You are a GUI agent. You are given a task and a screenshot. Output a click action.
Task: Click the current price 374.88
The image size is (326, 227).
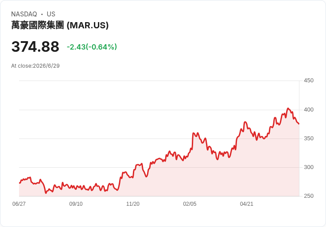(x=35, y=47)
